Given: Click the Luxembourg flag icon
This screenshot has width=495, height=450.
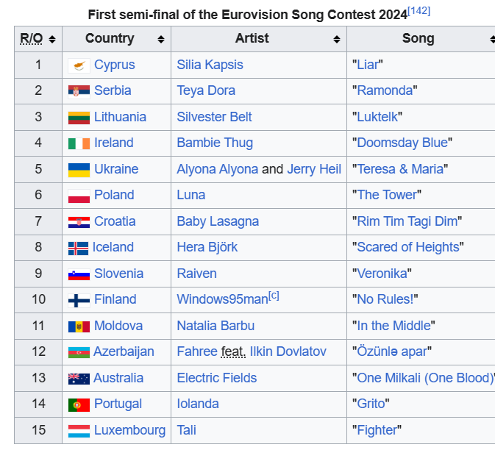Looking at the screenshot, I should 79,431.
